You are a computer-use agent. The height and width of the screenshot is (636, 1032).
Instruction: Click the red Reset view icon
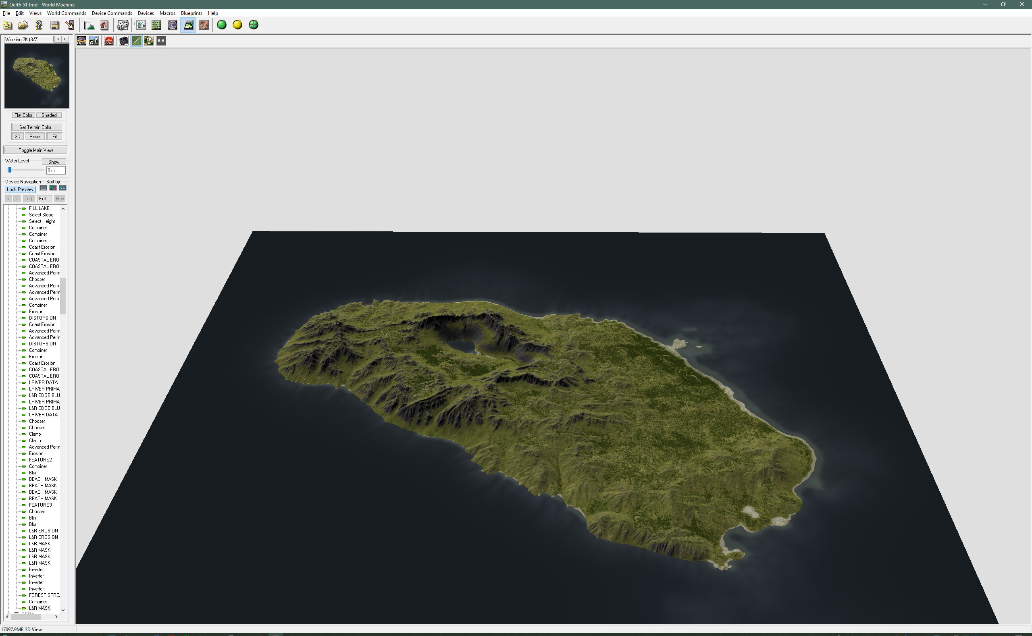(108, 41)
